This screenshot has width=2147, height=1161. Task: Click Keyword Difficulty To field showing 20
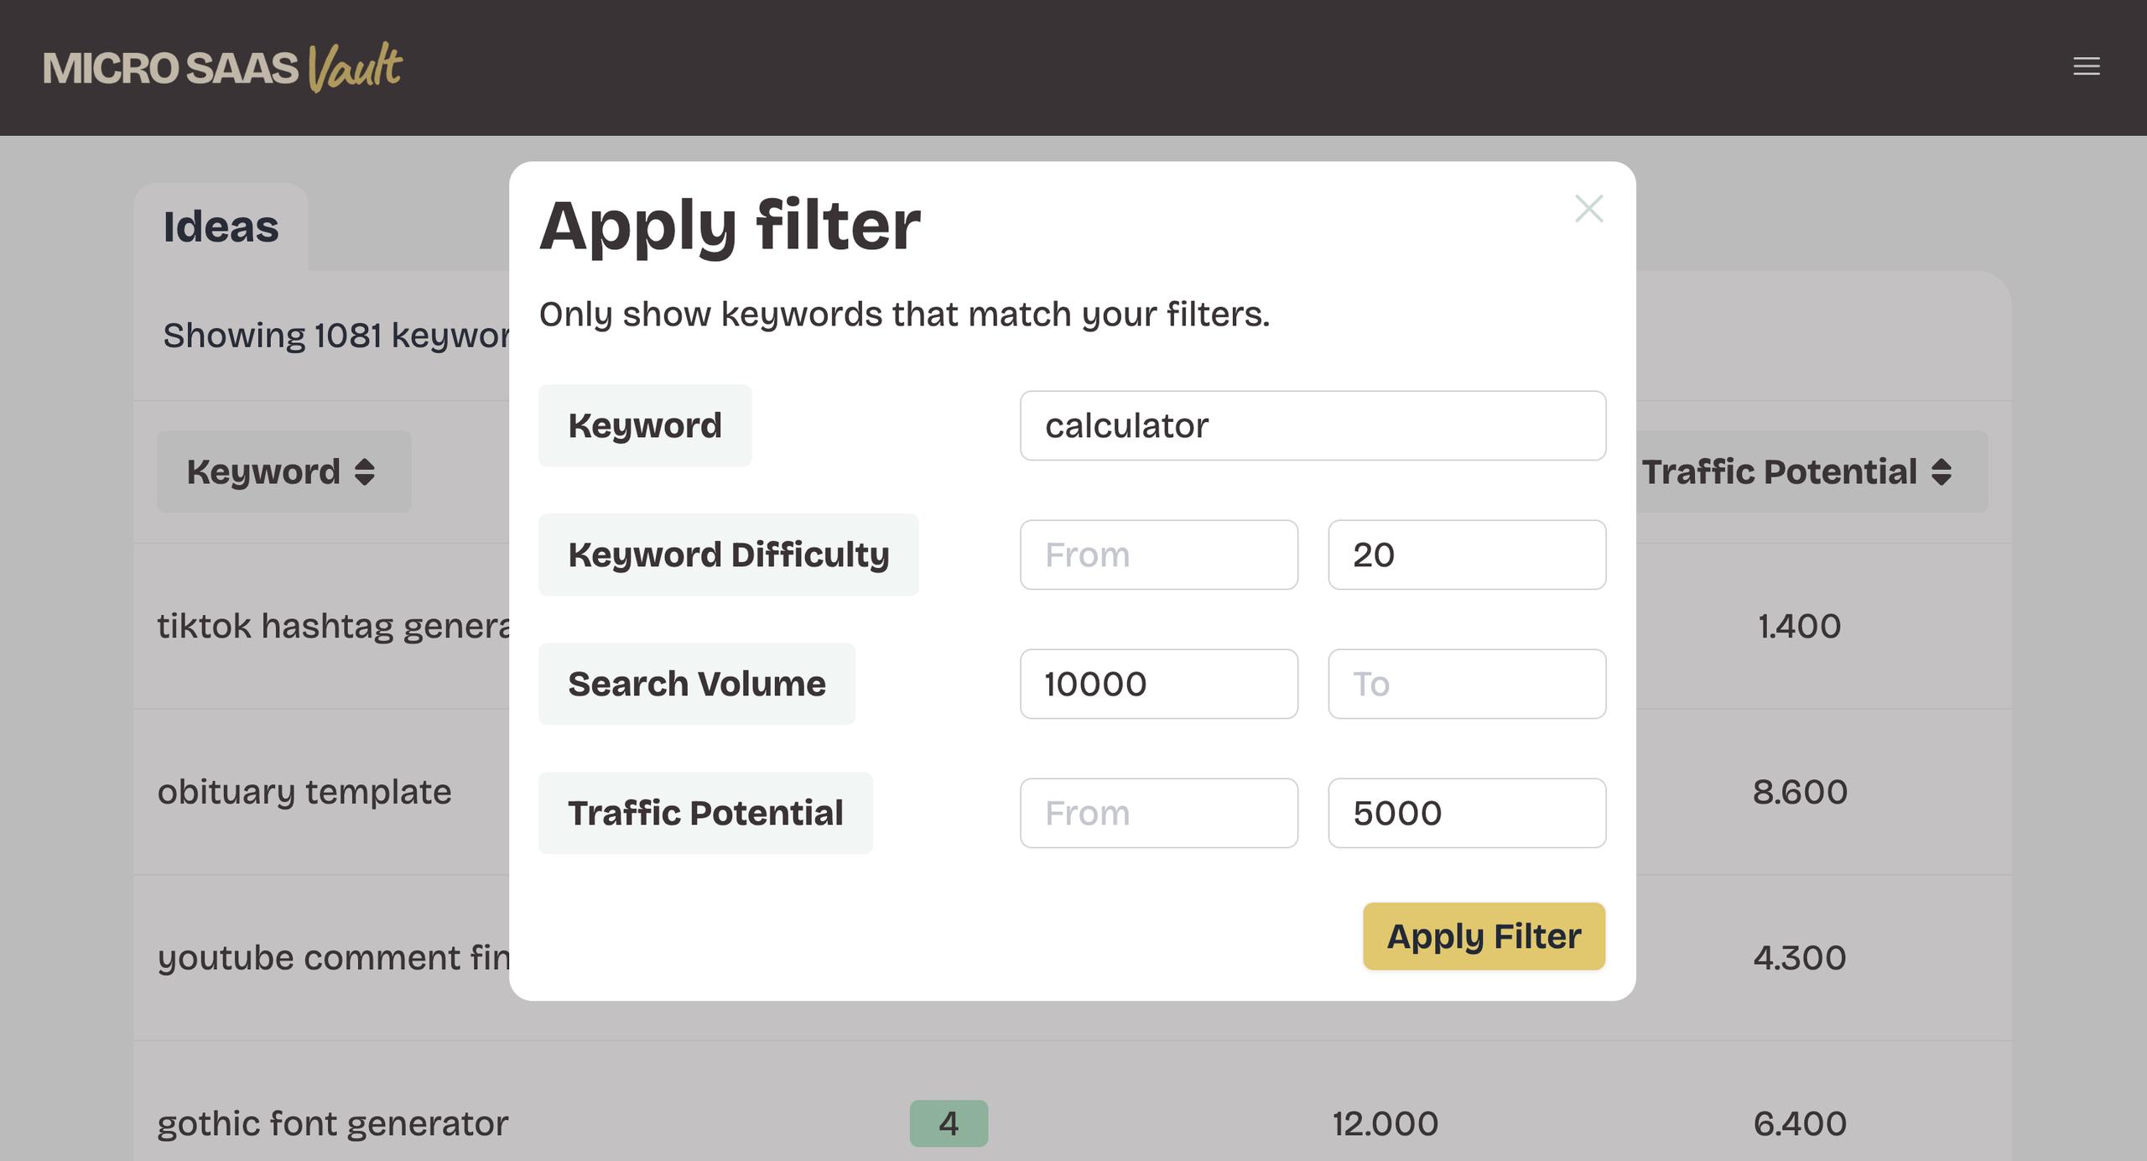(1466, 554)
